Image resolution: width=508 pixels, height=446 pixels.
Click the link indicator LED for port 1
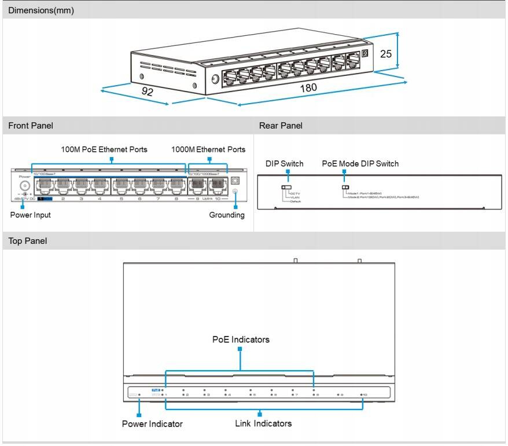coord(163,394)
